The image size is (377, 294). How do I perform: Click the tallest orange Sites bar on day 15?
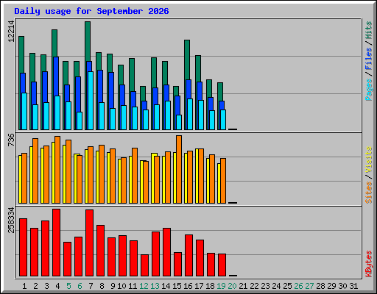(179, 169)
